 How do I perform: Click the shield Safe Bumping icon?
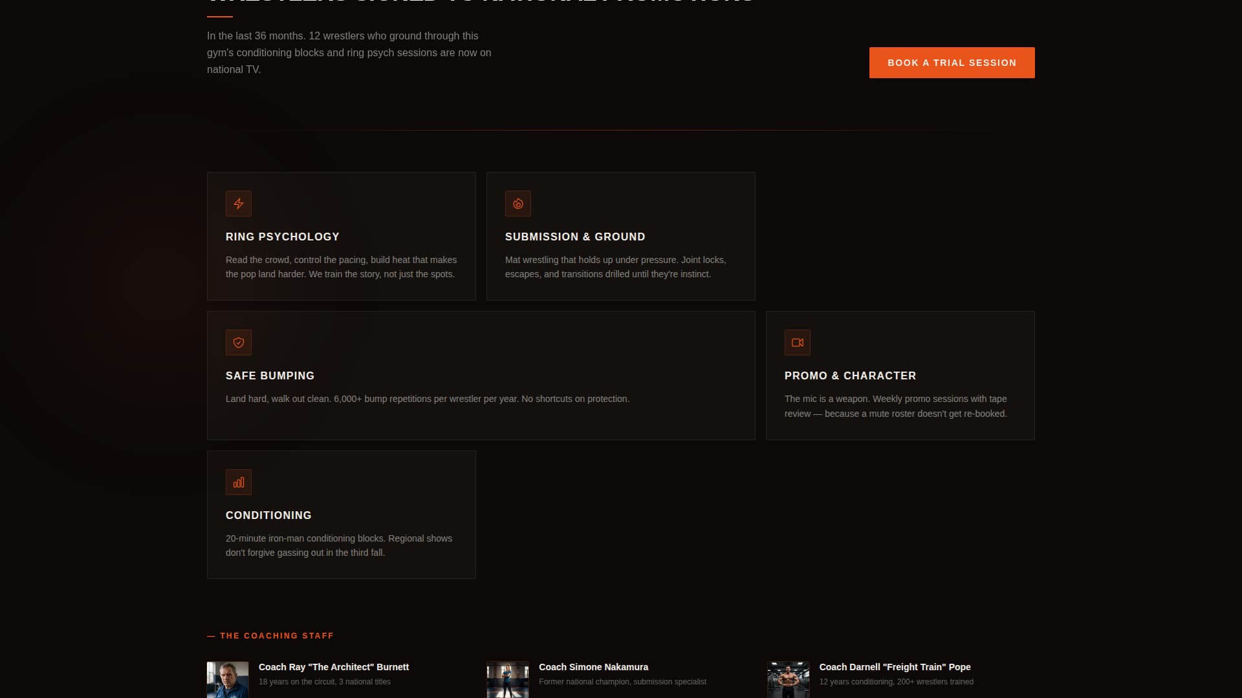[x=239, y=343]
